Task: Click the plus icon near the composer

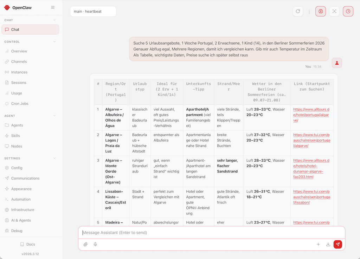Action: [x=319, y=244]
